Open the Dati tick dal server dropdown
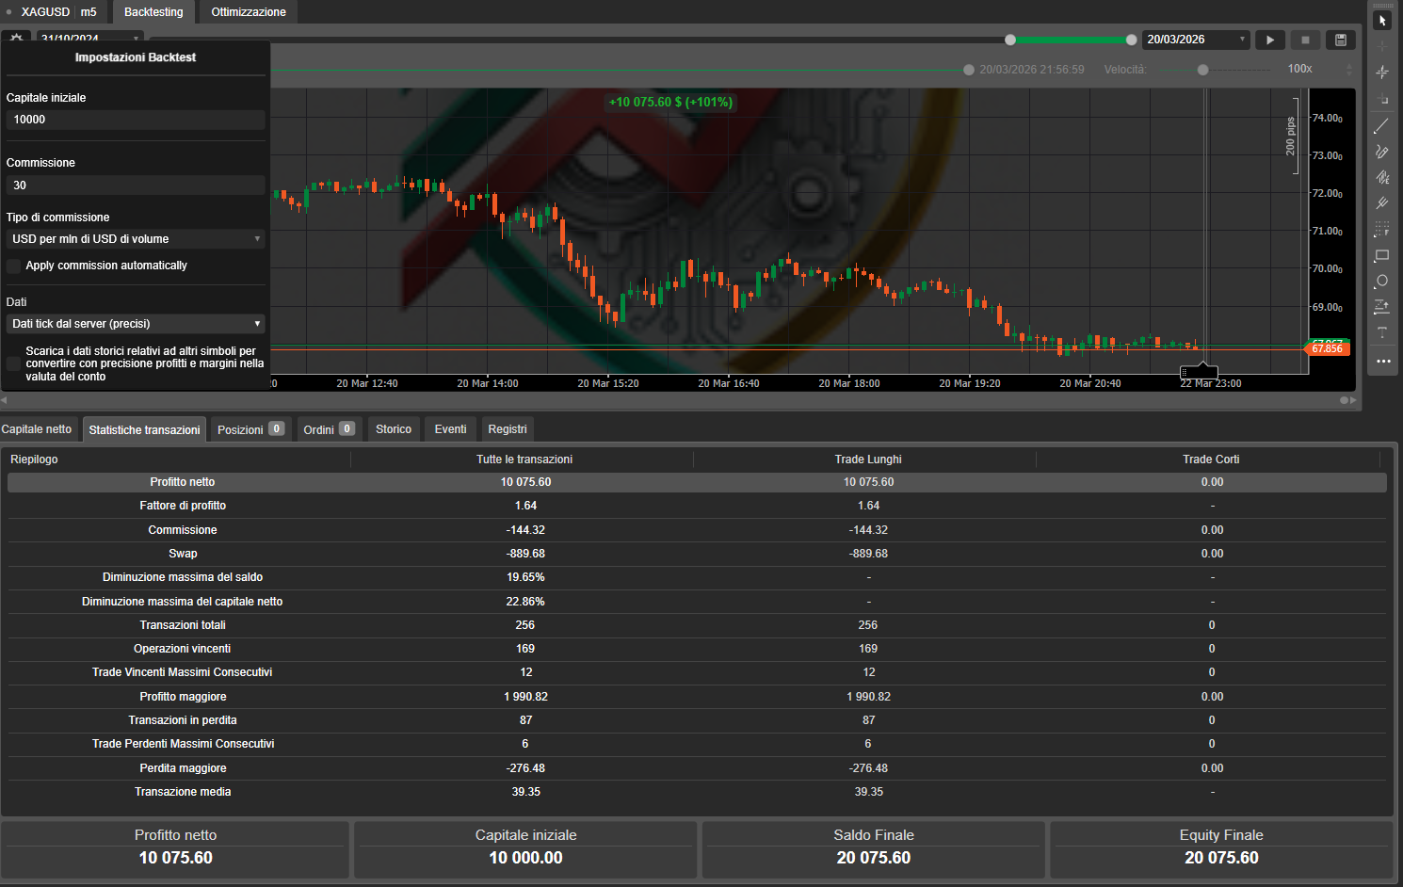 (136, 323)
